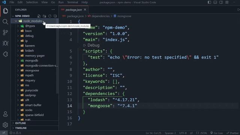Click UTF-8 encoding in status bar
Image resolution: width=240 pixels, height=135 pixels.
[183, 133]
